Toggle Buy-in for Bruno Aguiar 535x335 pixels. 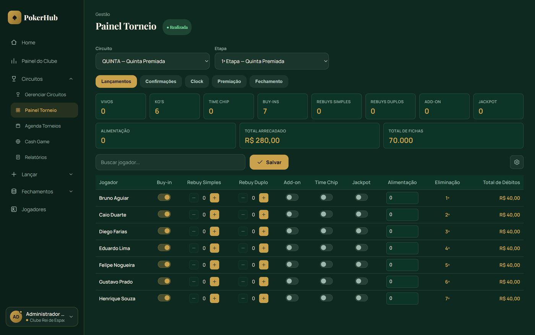164,197
